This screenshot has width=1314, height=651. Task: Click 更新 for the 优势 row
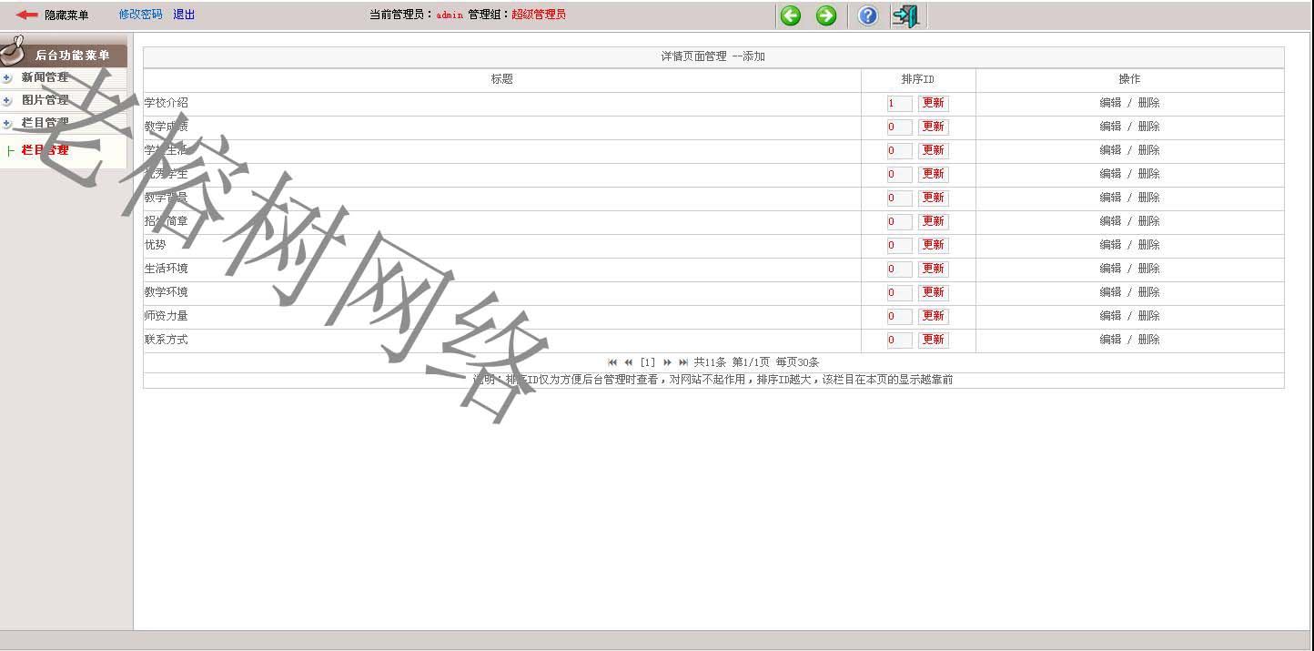[x=933, y=245]
